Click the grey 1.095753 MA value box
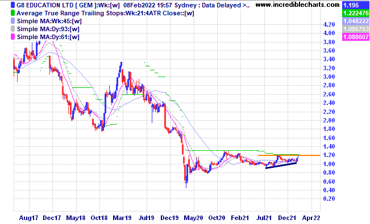The width and height of the screenshot is (370, 224). point(356,29)
